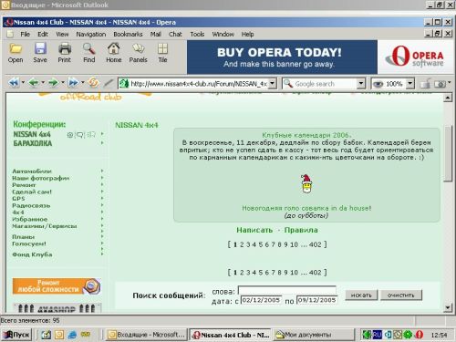Screen dimensions: 456x342
Task: Open the Google search dropdown arrow
Action: click(x=361, y=83)
